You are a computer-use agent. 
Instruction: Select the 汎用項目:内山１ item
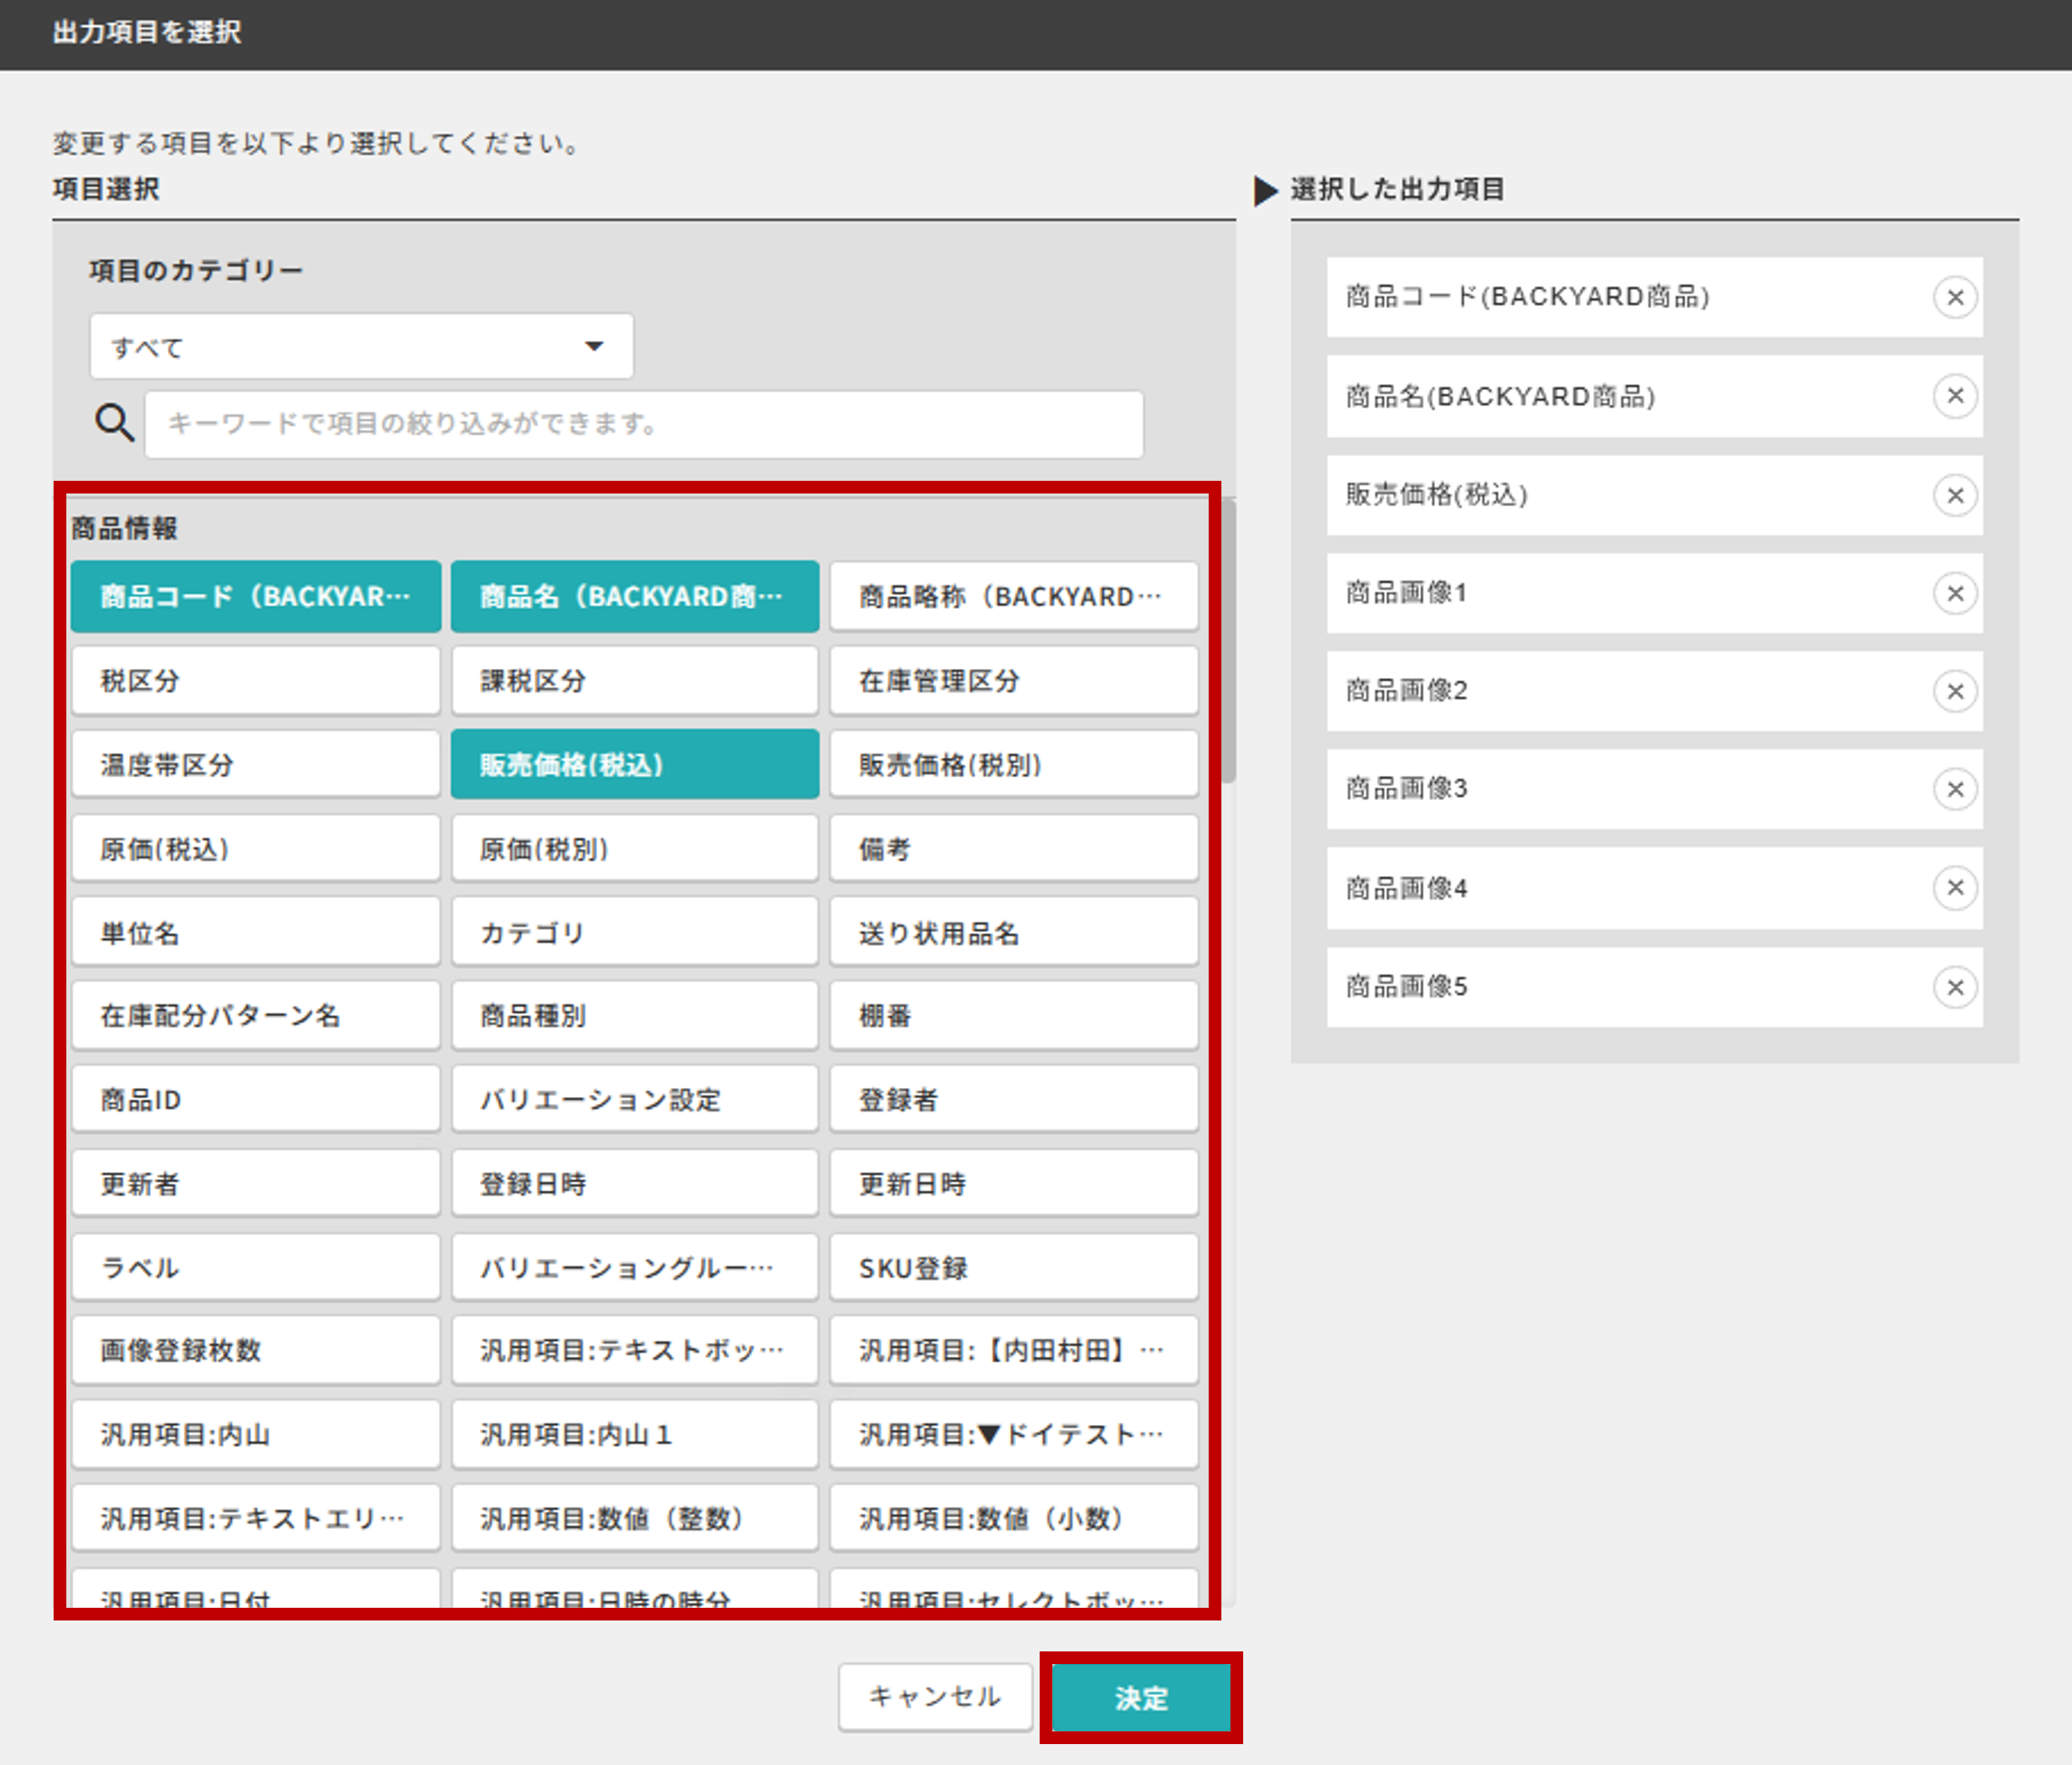(635, 1435)
